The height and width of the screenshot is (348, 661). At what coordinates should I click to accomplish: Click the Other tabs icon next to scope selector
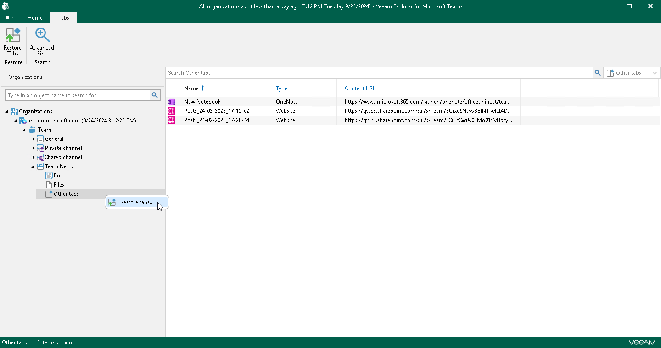click(x=610, y=72)
